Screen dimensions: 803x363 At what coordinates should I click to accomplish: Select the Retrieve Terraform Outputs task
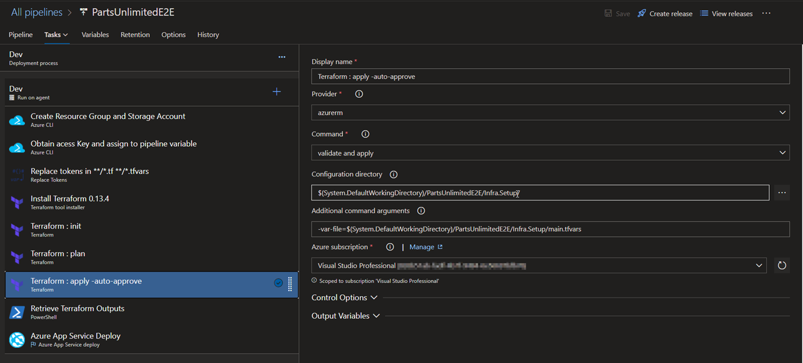coord(152,312)
